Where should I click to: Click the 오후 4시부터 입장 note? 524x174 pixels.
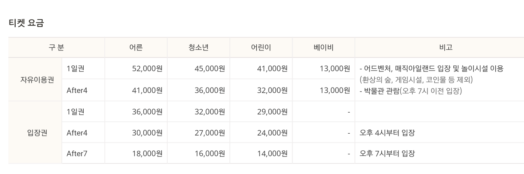[387, 133]
